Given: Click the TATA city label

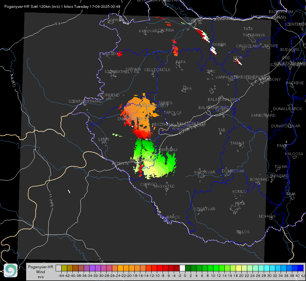Looking at the screenshot, I should (248, 29).
